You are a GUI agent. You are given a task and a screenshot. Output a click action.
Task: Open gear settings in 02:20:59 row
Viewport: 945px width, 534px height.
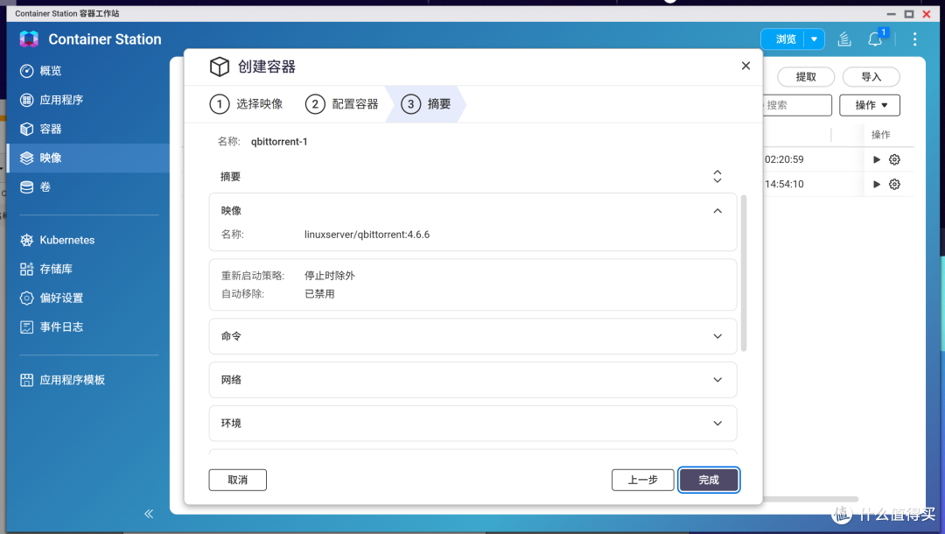[894, 159]
